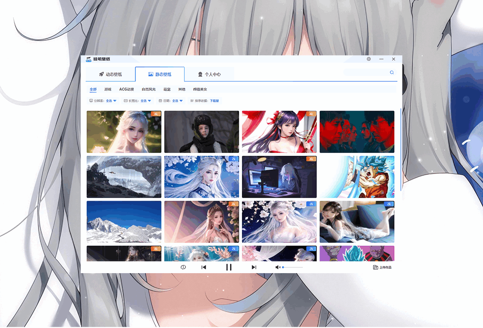This screenshot has width=483, height=328.
Task: Select the 静态壁纸 tab
Action: pos(160,74)
